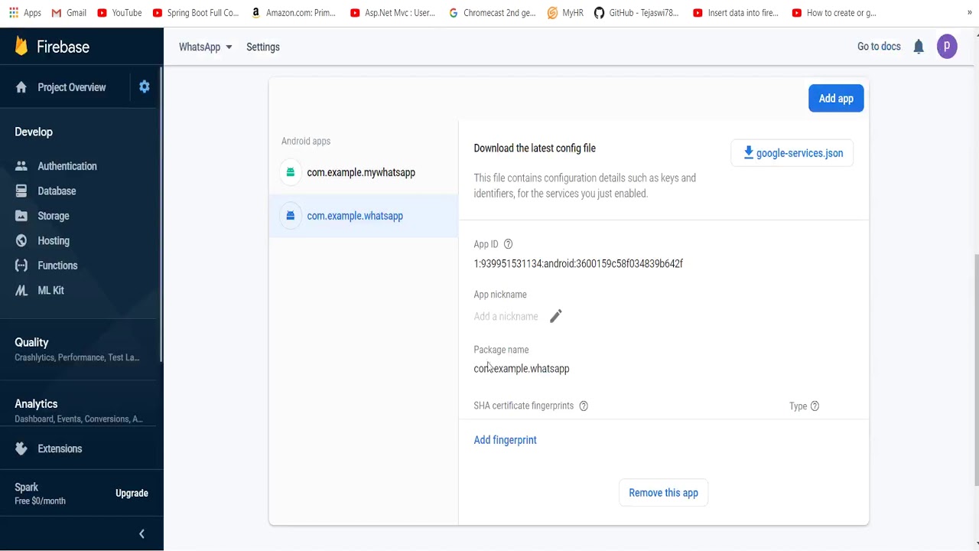The width and height of the screenshot is (979, 551).
Task: Click SHA certificate fingerprints help icon
Action: point(584,406)
